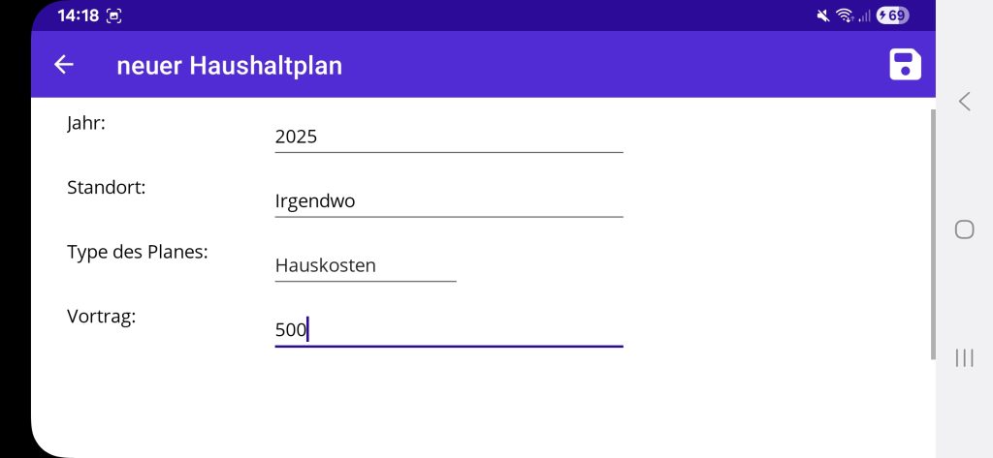
Task: Tap the Vortrag label
Action: point(101,316)
